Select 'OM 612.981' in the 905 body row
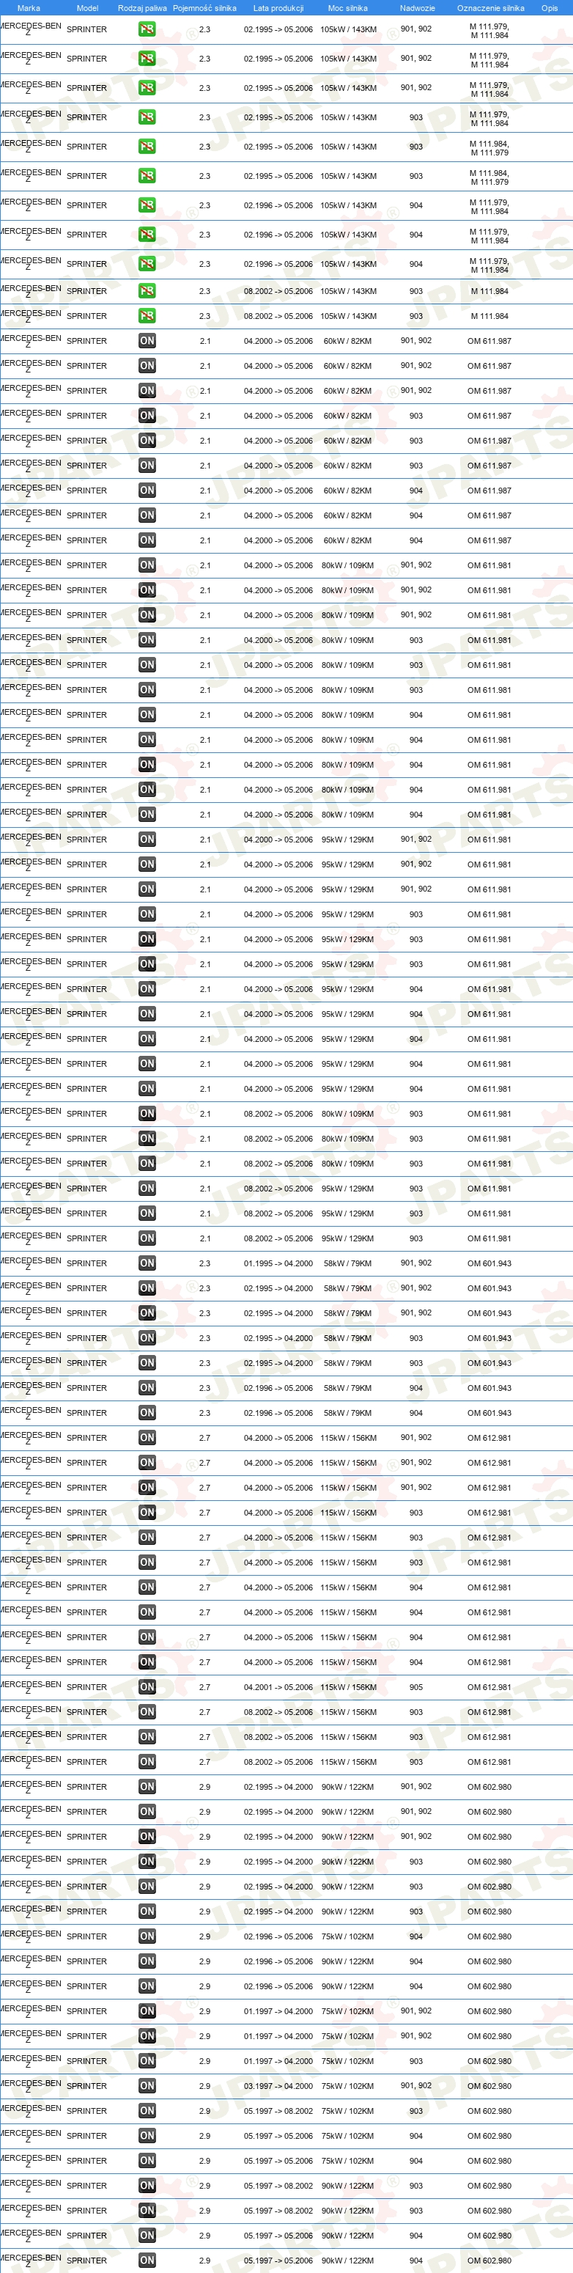 click(489, 1687)
